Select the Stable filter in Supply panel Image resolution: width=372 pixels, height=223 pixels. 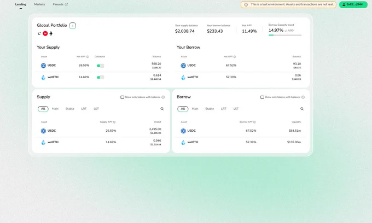(70, 109)
